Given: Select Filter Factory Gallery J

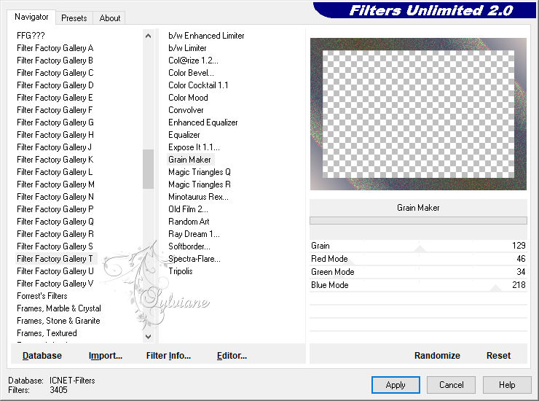Looking at the screenshot, I should coord(54,147).
